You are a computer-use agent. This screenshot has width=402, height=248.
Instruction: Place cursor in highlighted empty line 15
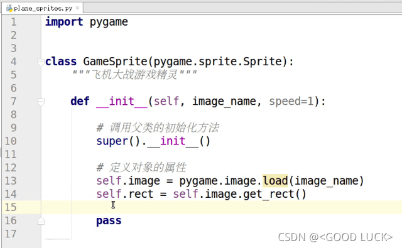[221, 207]
